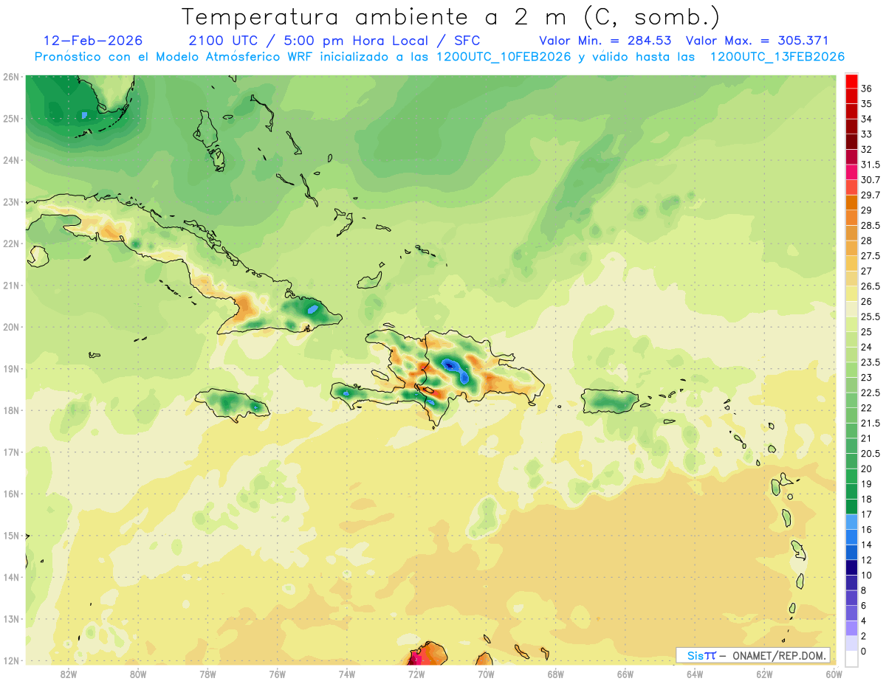Click the colorbar value 22.5
Image resolution: width=886 pixels, height=684 pixels.
click(870, 393)
